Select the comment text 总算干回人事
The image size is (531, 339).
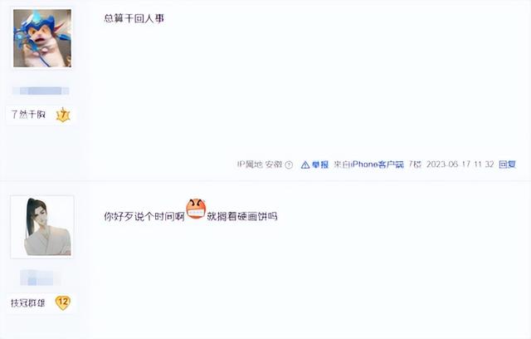[x=134, y=18]
